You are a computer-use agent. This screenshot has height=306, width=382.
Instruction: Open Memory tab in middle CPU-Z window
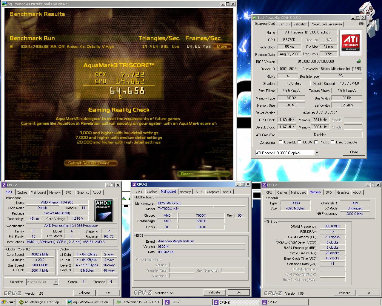click(x=185, y=192)
